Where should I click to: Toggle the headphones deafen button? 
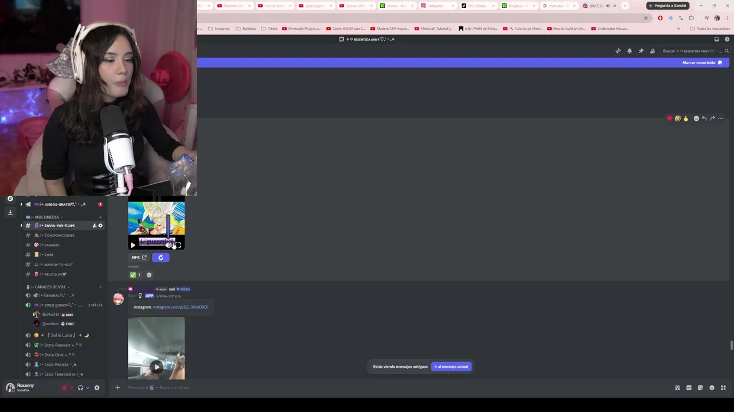click(x=80, y=388)
